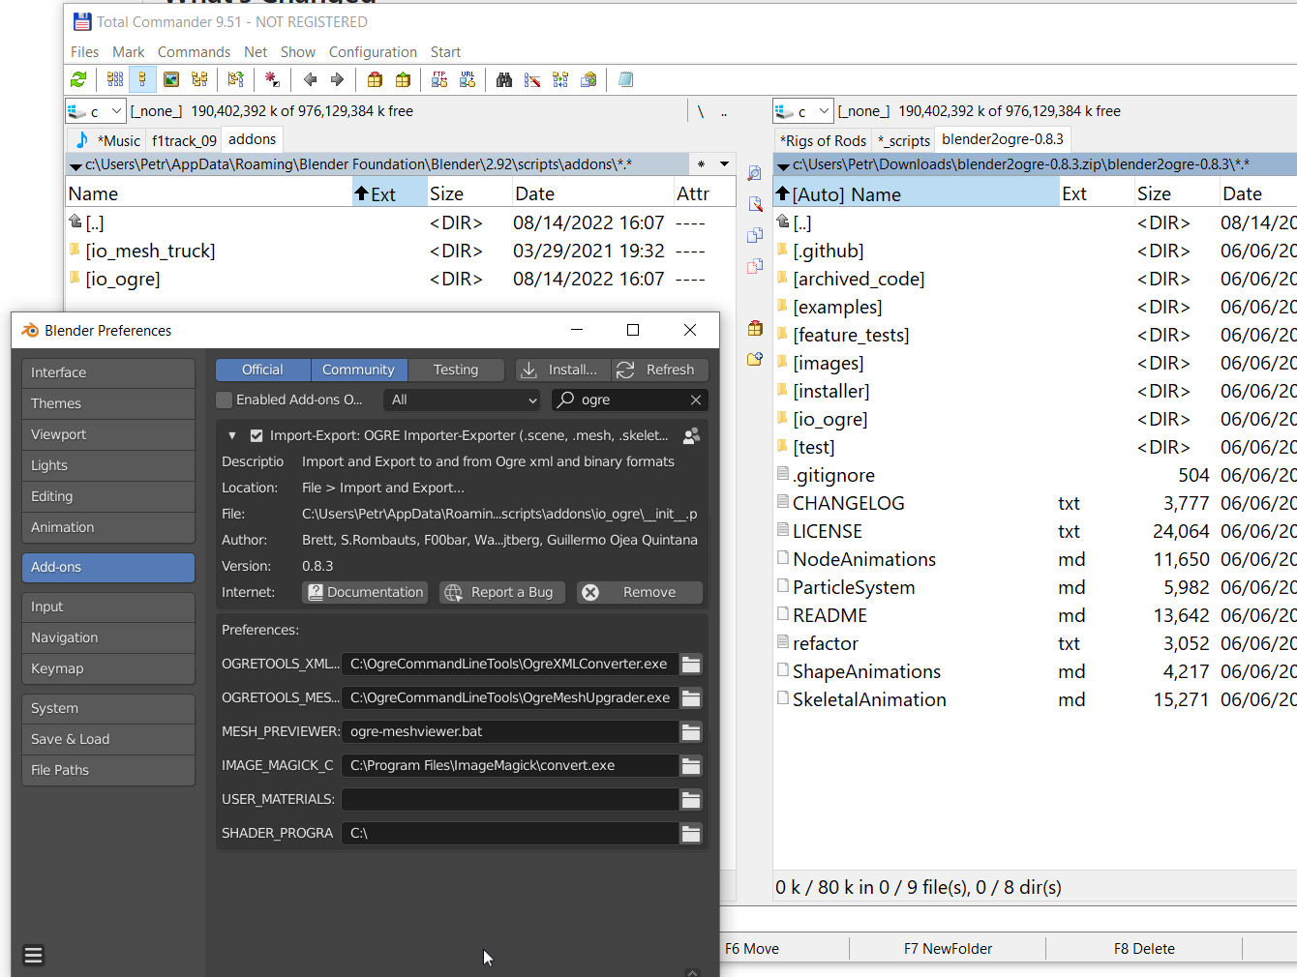Go back with the left arrow icon

[310, 79]
